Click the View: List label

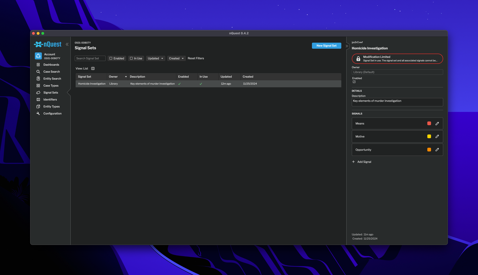(x=82, y=69)
